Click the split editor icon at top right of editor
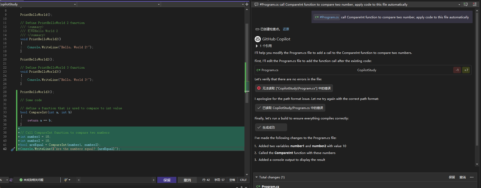This screenshot has width=481, height=188. click(x=247, y=4)
